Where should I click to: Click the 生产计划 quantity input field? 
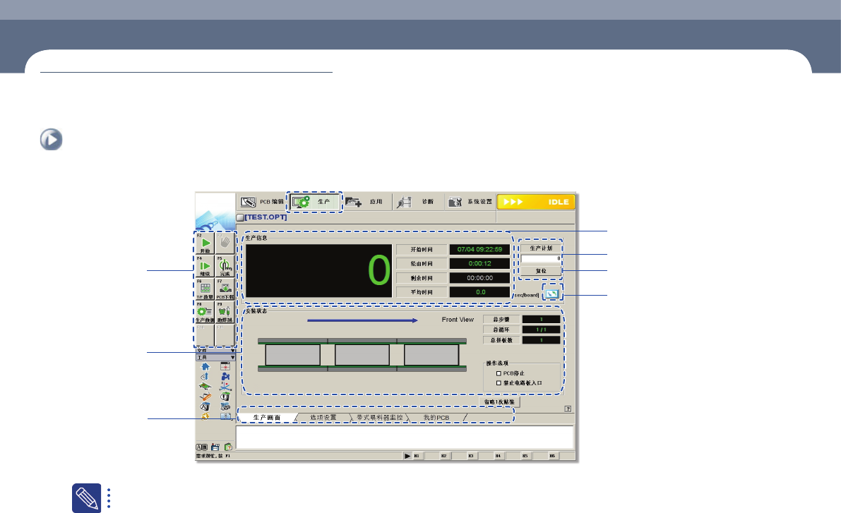tap(540, 259)
